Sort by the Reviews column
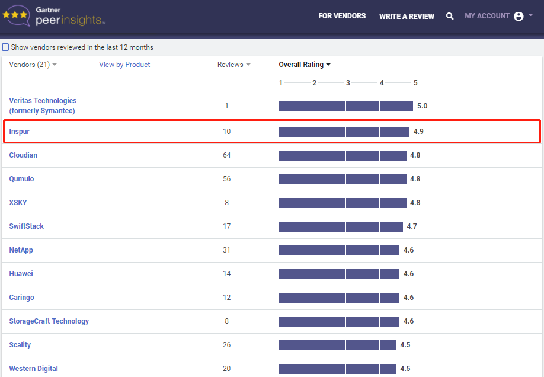 234,65
